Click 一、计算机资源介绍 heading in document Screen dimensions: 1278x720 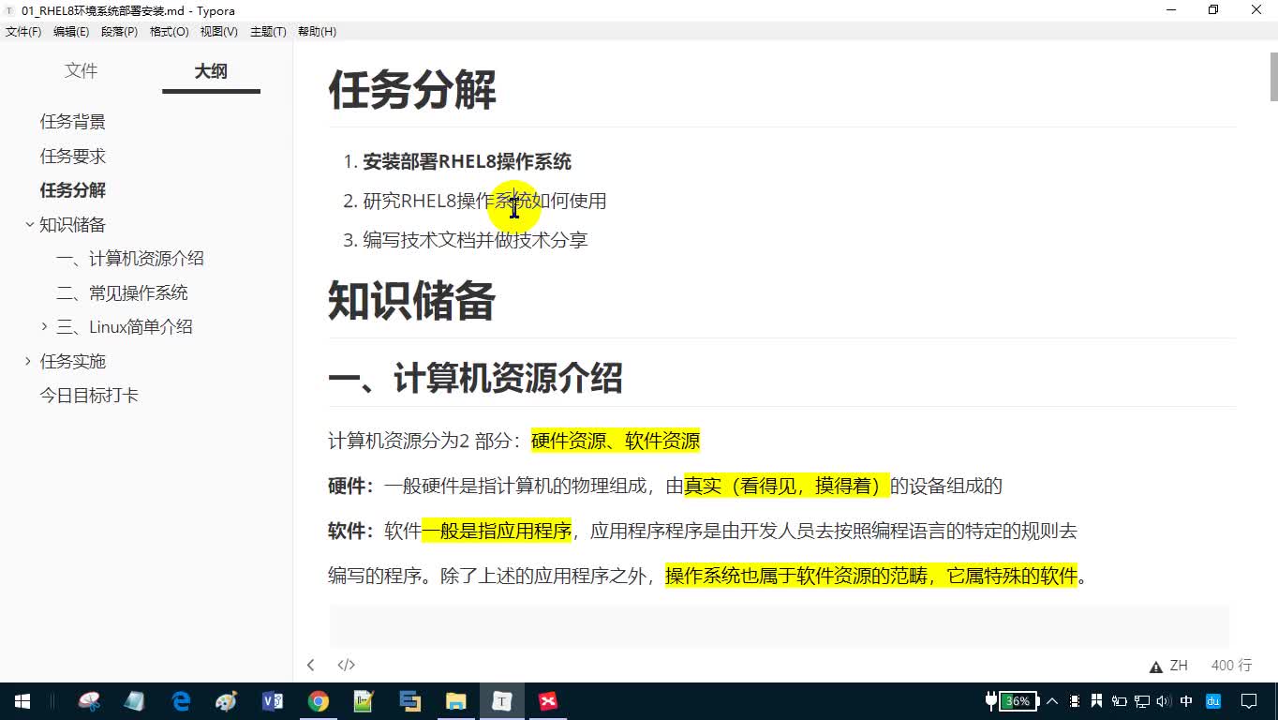pyautogui.click(x=476, y=379)
